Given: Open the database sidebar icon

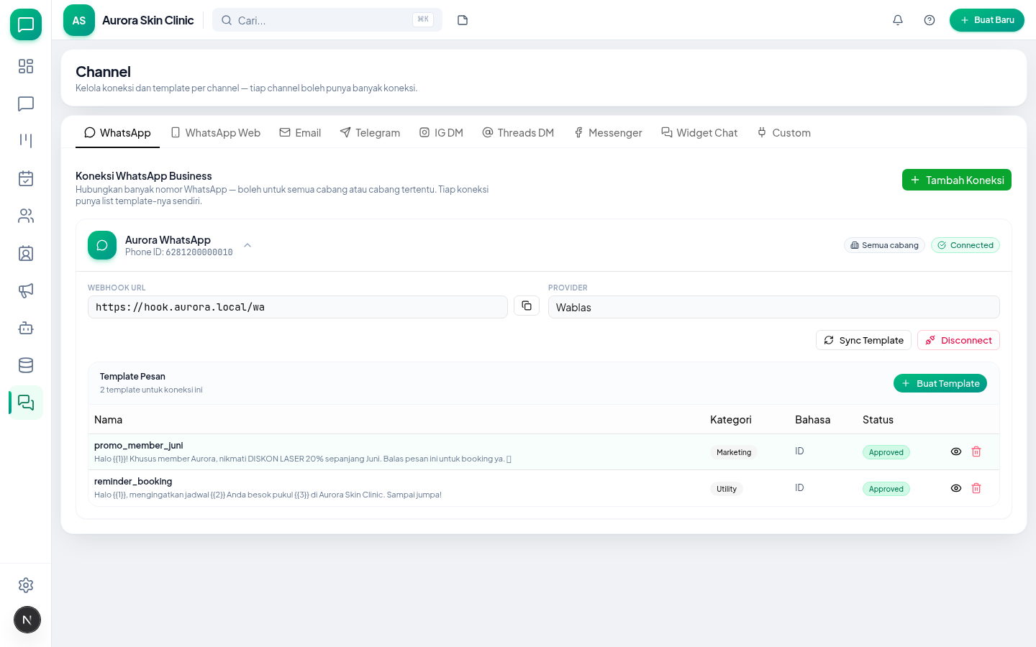Looking at the screenshot, I should (26, 365).
